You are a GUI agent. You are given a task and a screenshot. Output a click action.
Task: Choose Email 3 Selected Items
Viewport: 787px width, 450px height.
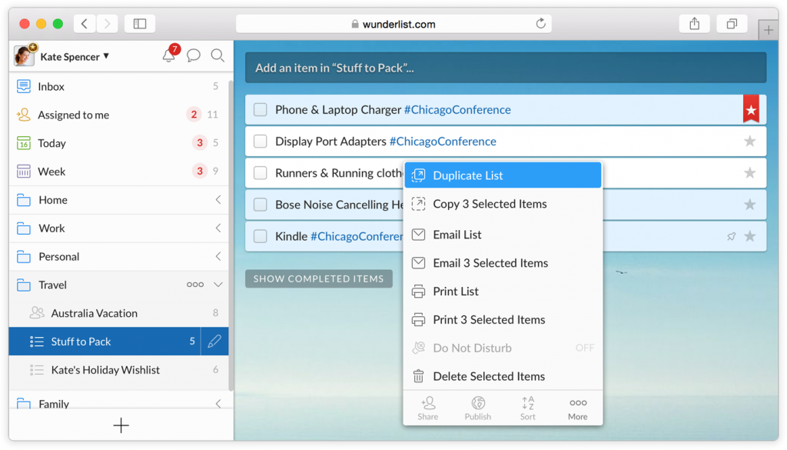click(x=503, y=263)
